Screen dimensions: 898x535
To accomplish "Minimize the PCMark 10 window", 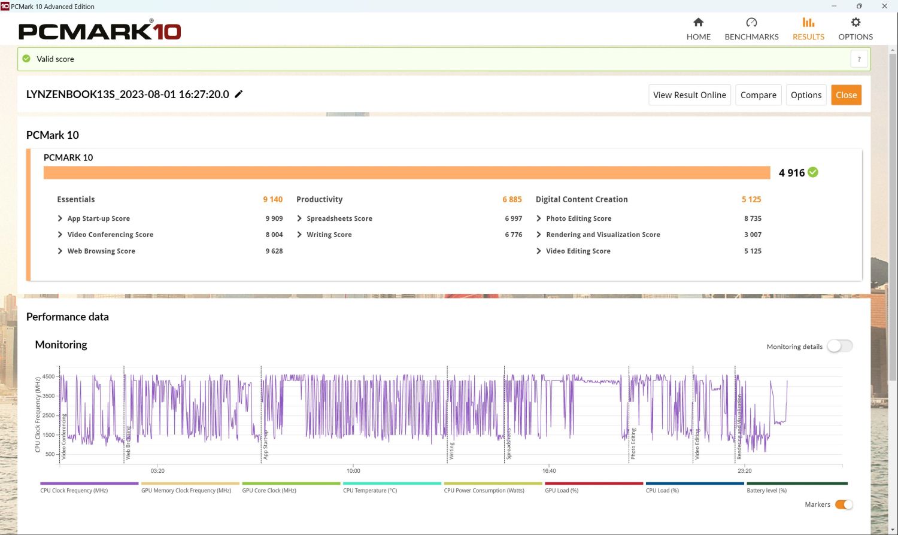I will point(835,6).
